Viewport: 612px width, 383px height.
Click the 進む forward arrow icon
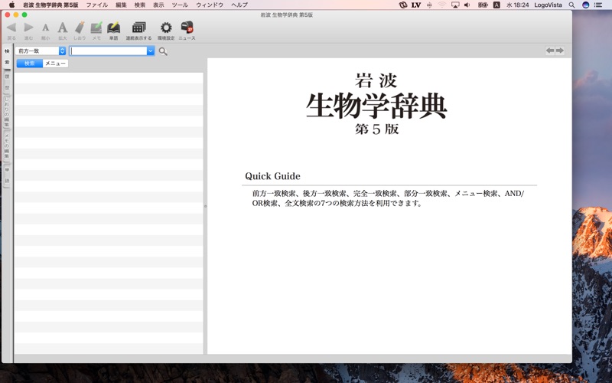[x=28, y=28]
